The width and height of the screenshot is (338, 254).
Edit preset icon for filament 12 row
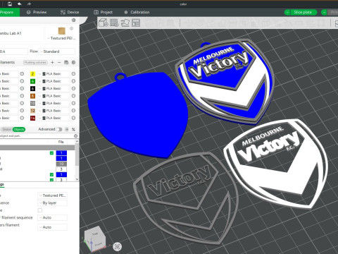click(x=73, y=111)
